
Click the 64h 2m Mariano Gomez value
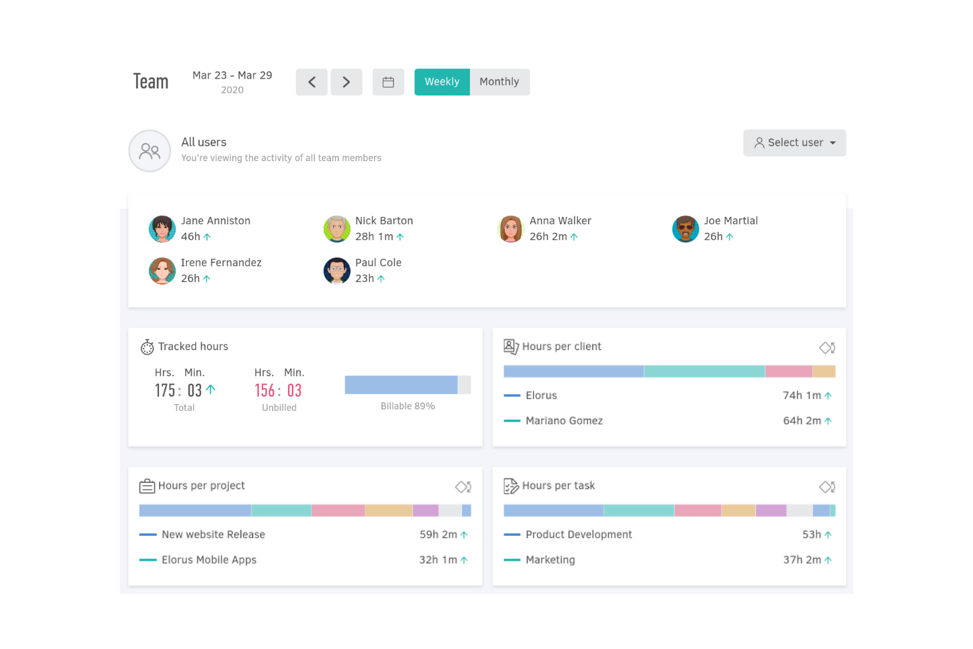tap(801, 421)
